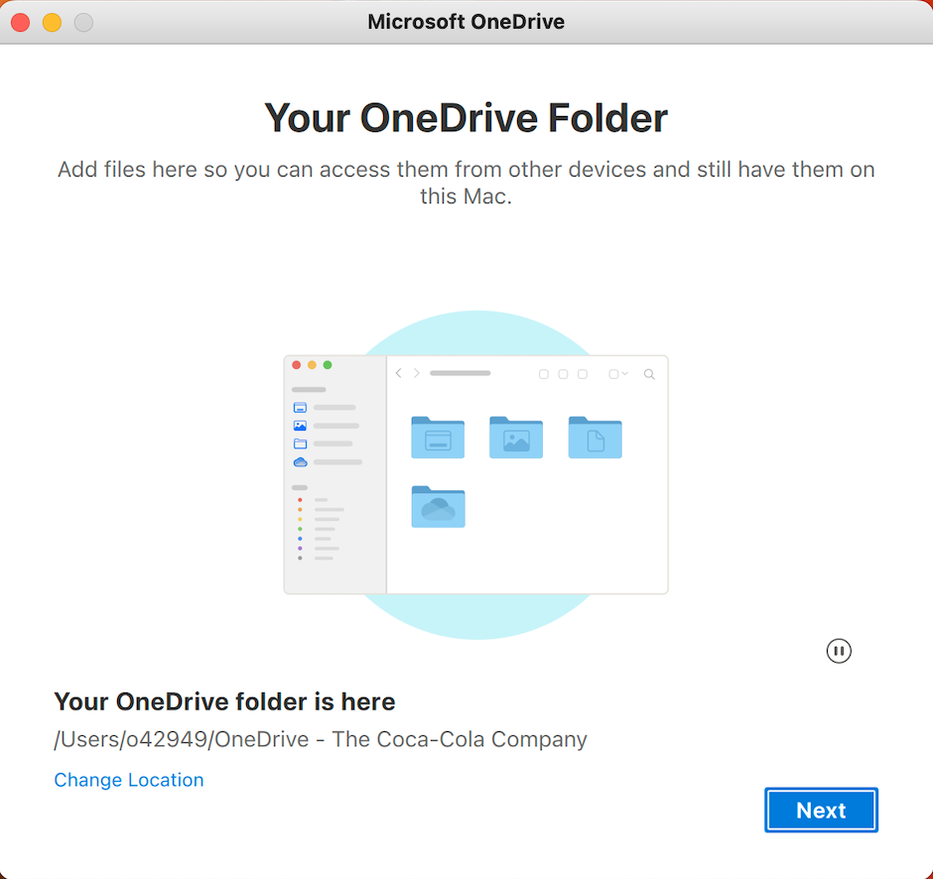
Task: Click the 'Your OneDrive folder is here' text
Action: [x=224, y=701]
